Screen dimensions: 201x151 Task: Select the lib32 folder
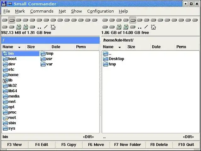[x=10, y=86]
